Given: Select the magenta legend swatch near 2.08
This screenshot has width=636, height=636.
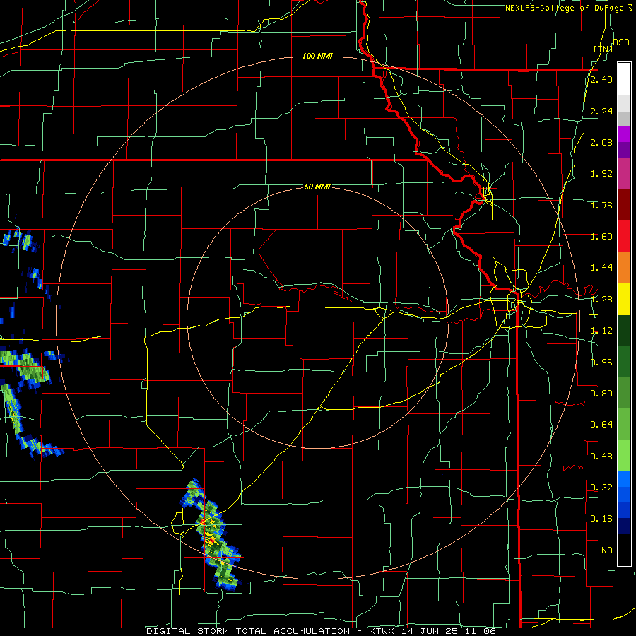Looking at the screenshot, I should pos(624,134).
